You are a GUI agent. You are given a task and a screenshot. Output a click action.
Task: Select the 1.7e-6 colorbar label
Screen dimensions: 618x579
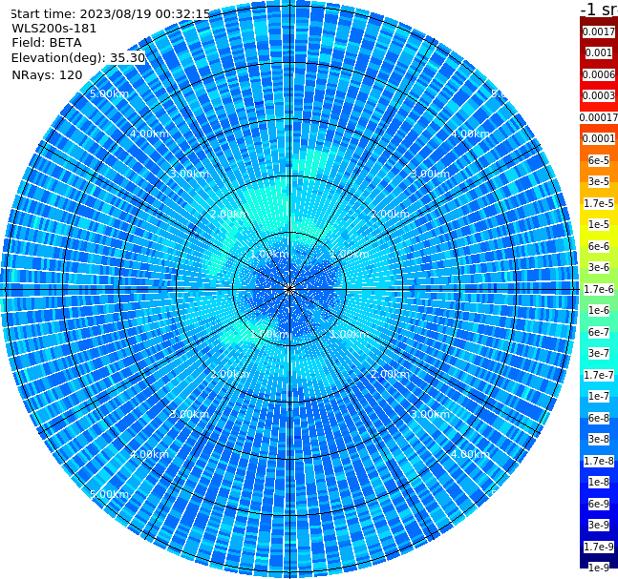[599, 289]
